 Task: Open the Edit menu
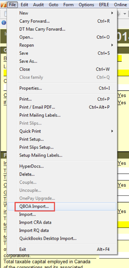(25, 5)
